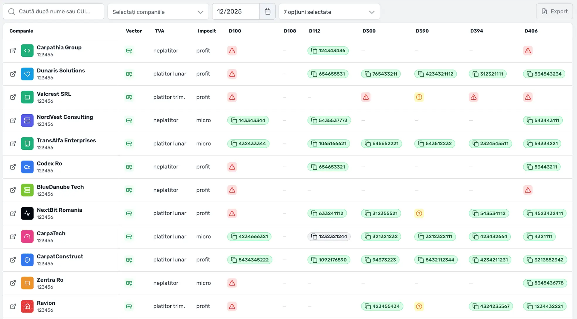Open the 7 opțiuni selectate dropdown

[329, 12]
